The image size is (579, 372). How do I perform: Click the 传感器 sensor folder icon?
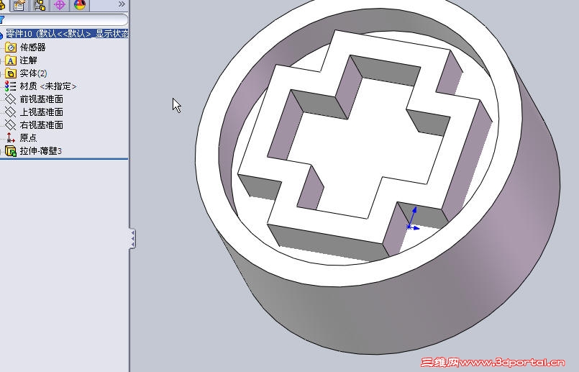tap(11, 47)
